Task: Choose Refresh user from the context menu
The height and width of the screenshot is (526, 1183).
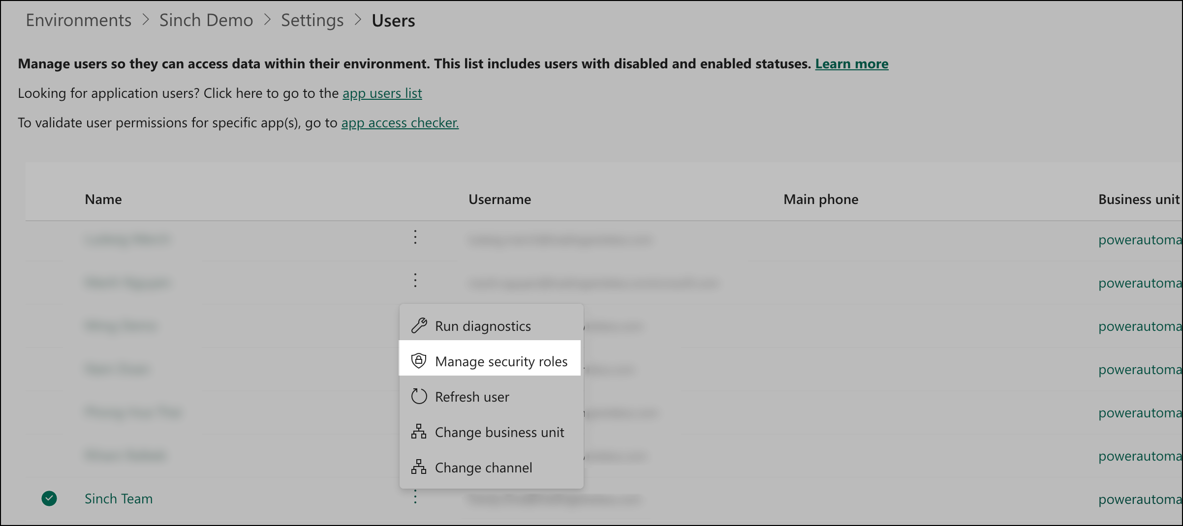Action: [472, 396]
